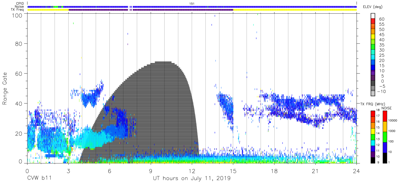Click the '60' tick on the Range Gate axis
The height and width of the screenshot is (185, 401).
click(19, 73)
